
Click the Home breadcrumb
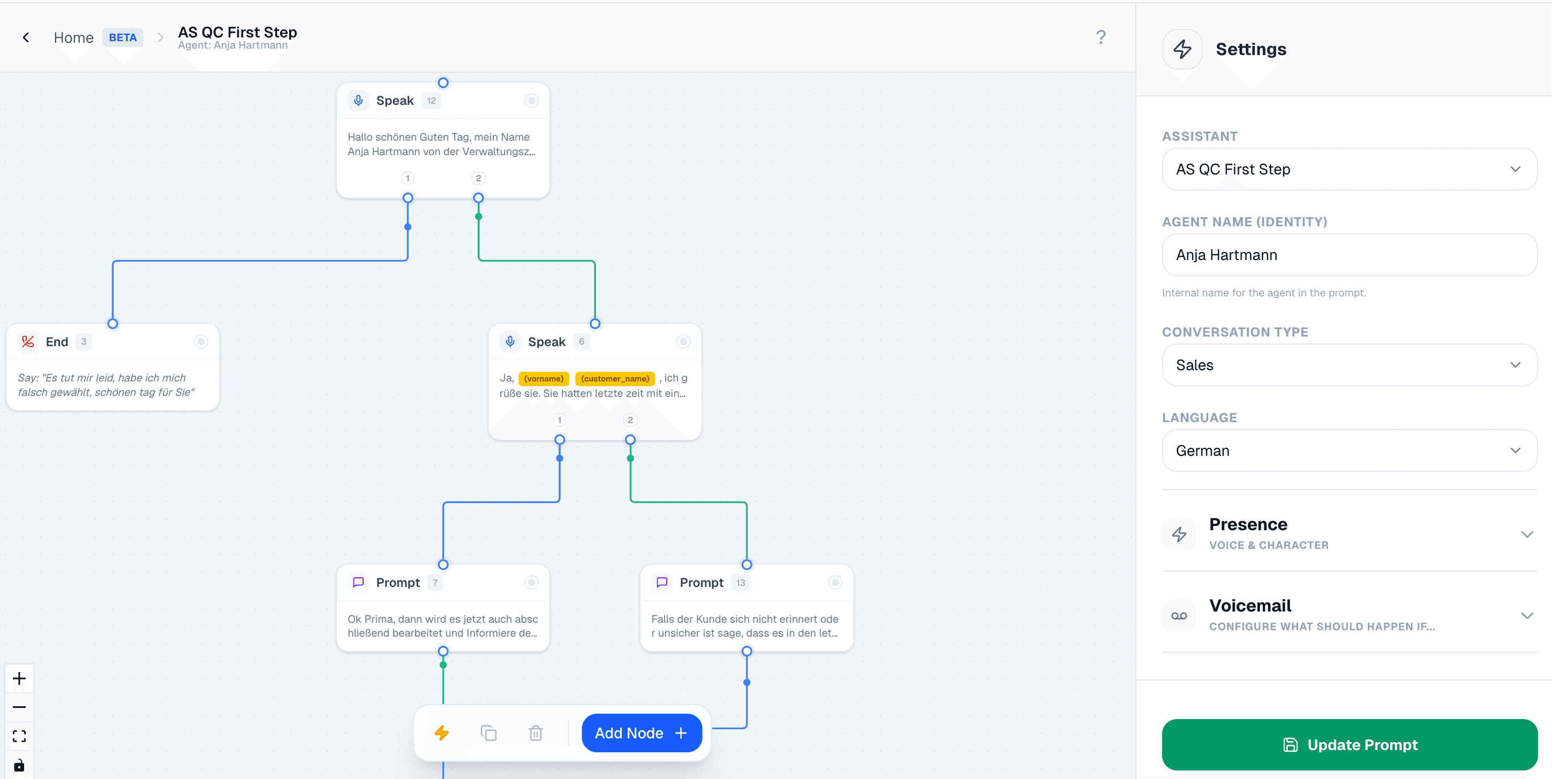73,37
